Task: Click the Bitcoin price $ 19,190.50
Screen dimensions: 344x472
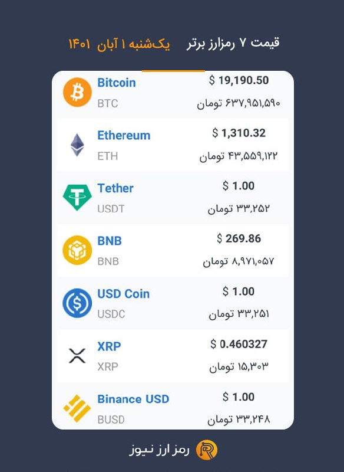Action: [x=239, y=80]
